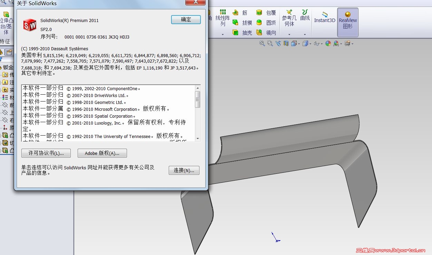Click the University of Tennessee copyright line
The width and height of the screenshot is (432, 255).
(103, 136)
